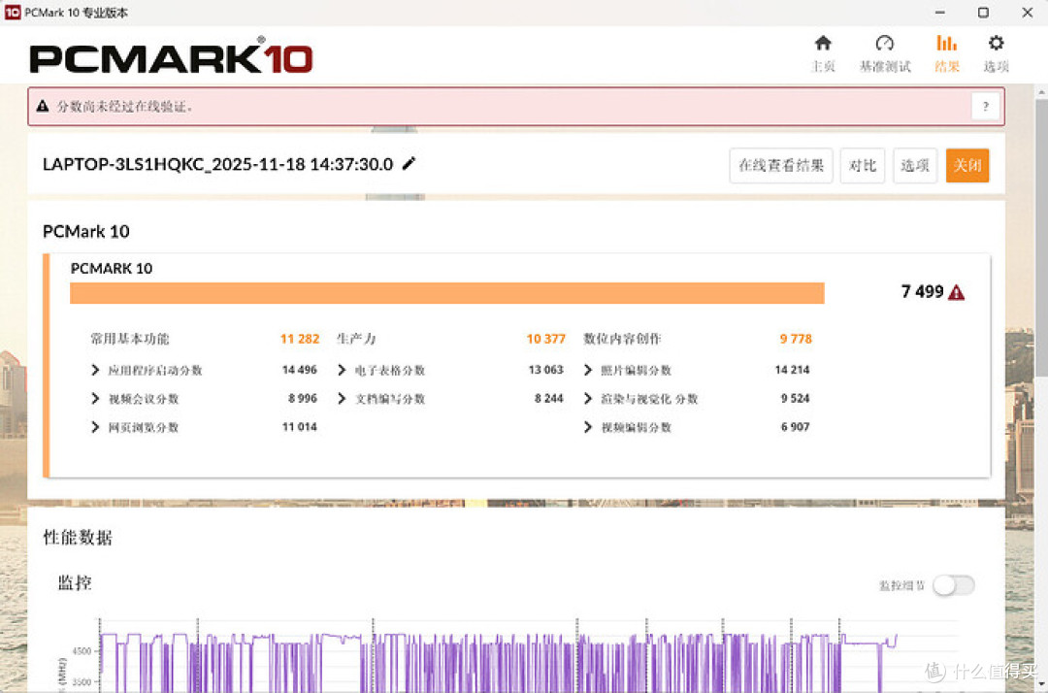Screen dimensions: 1048x693
Task: Open the Results (结果) tab
Action: pyautogui.click(x=946, y=54)
